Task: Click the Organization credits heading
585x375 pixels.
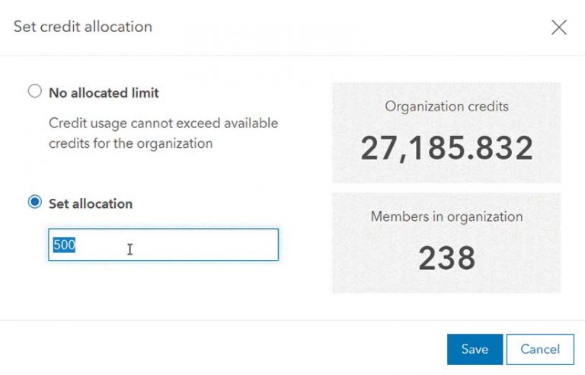Action: coord(446,107)
